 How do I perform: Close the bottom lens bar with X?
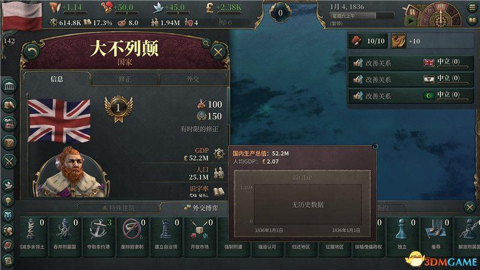(x=470, y=207)
